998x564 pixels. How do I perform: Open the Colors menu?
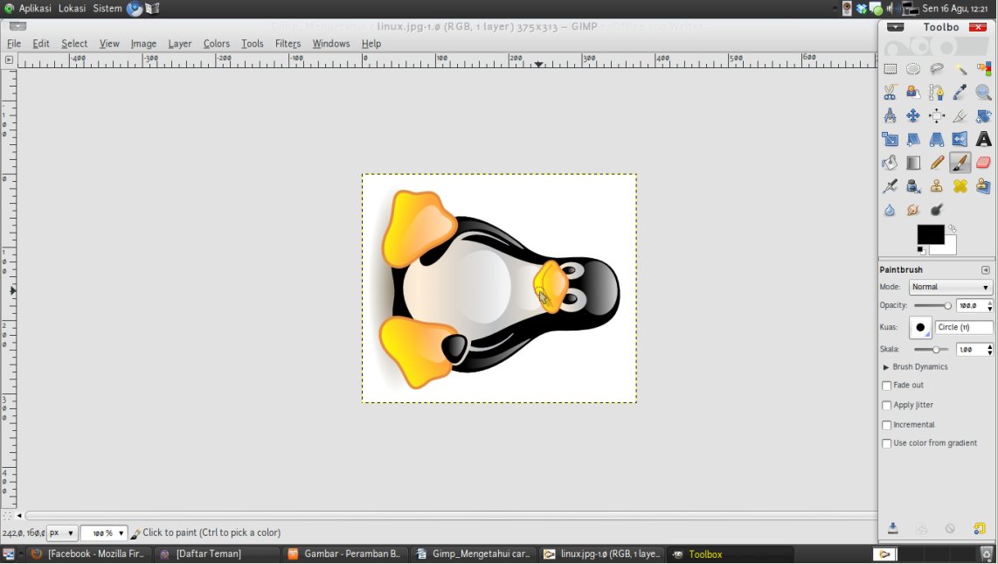pos(216,44)
